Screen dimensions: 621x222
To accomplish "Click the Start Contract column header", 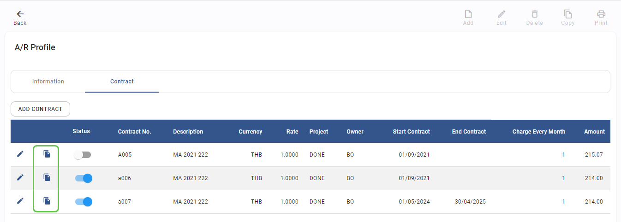I will click(411, 132).
